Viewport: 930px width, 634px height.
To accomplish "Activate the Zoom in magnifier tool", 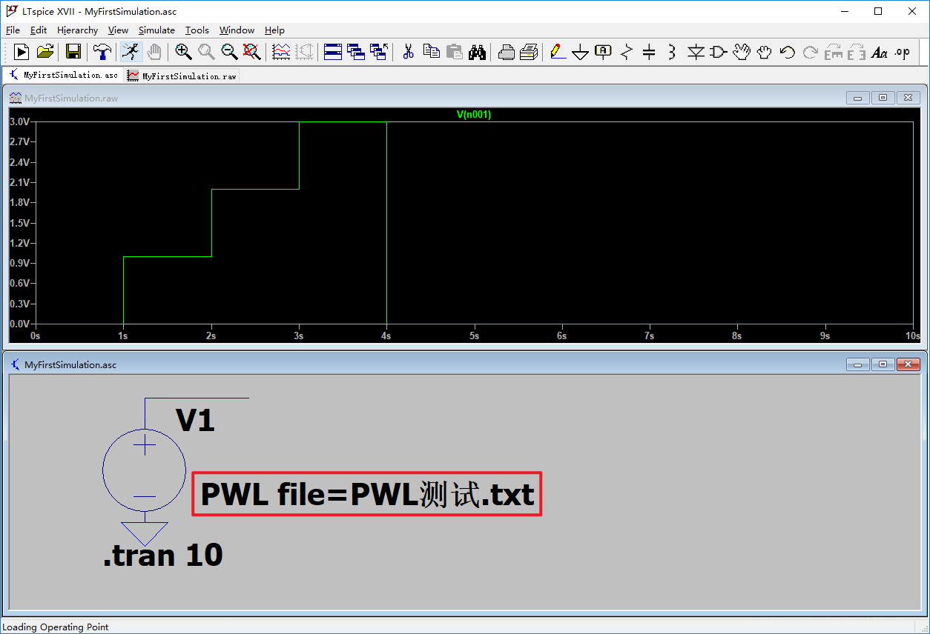I will pyautogui.click(x=184, y=52).
